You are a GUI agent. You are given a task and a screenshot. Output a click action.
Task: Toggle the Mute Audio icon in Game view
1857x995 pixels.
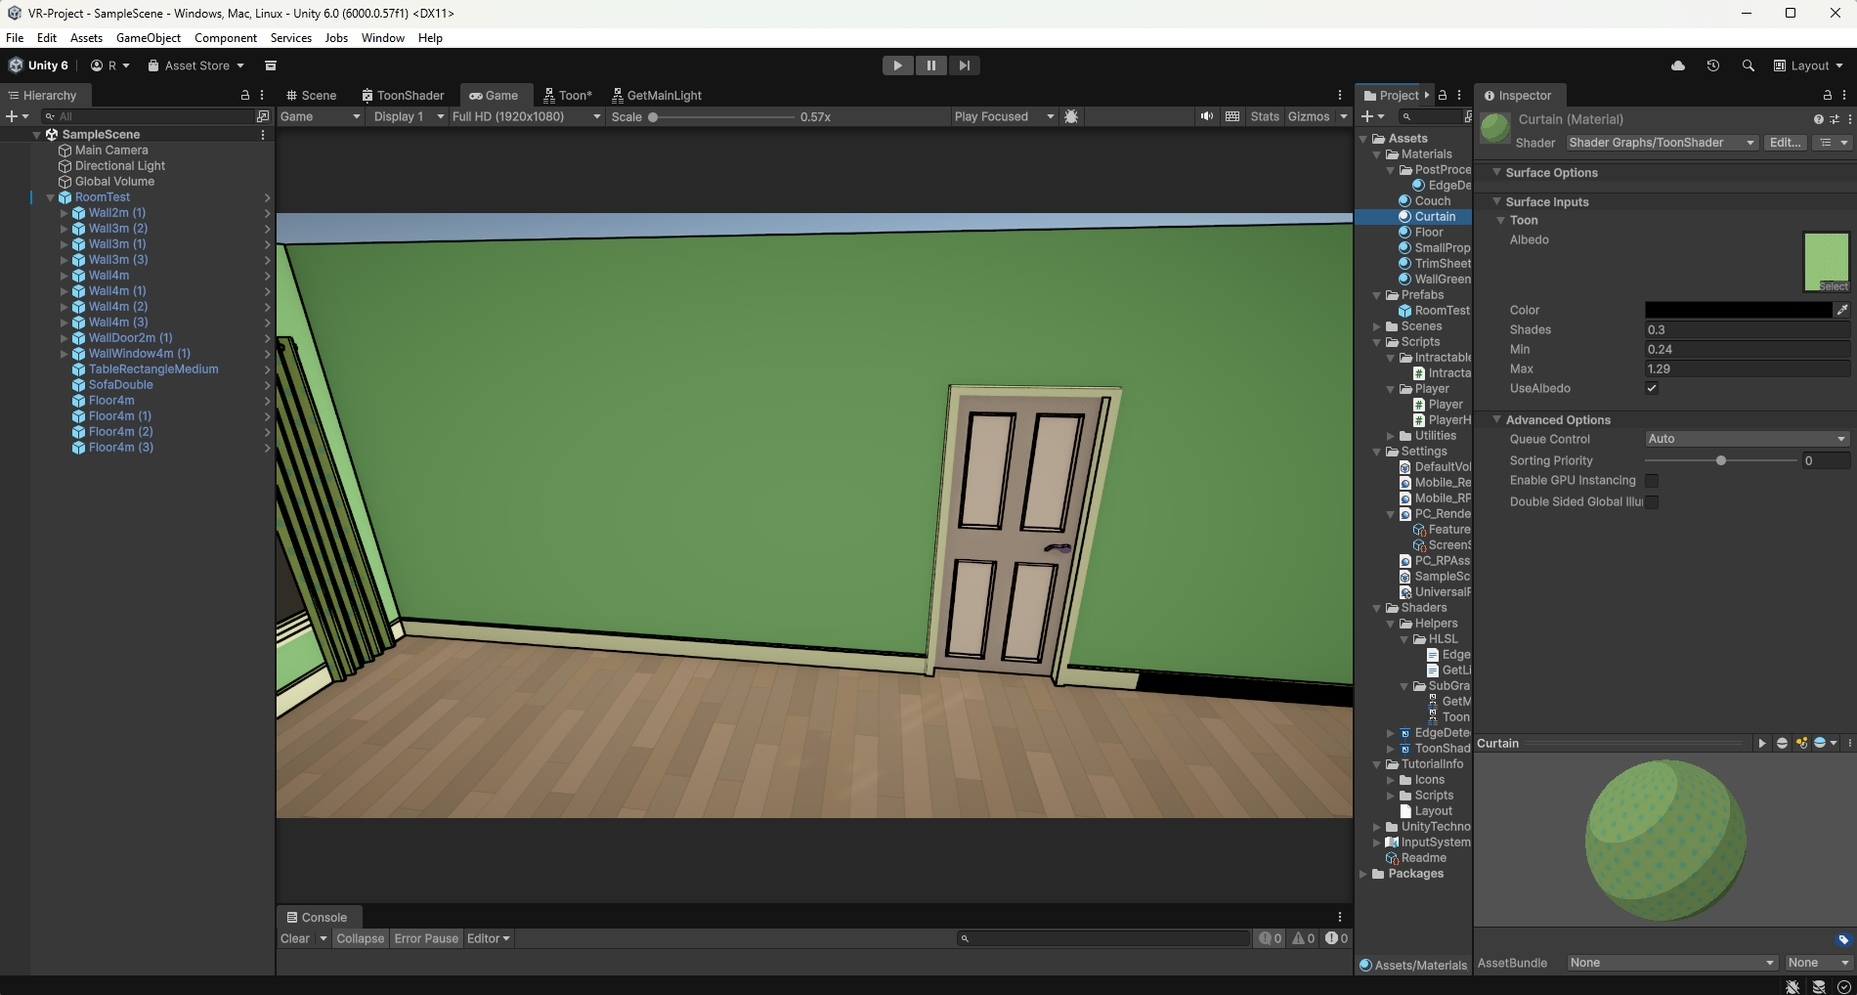[1207, 116]
